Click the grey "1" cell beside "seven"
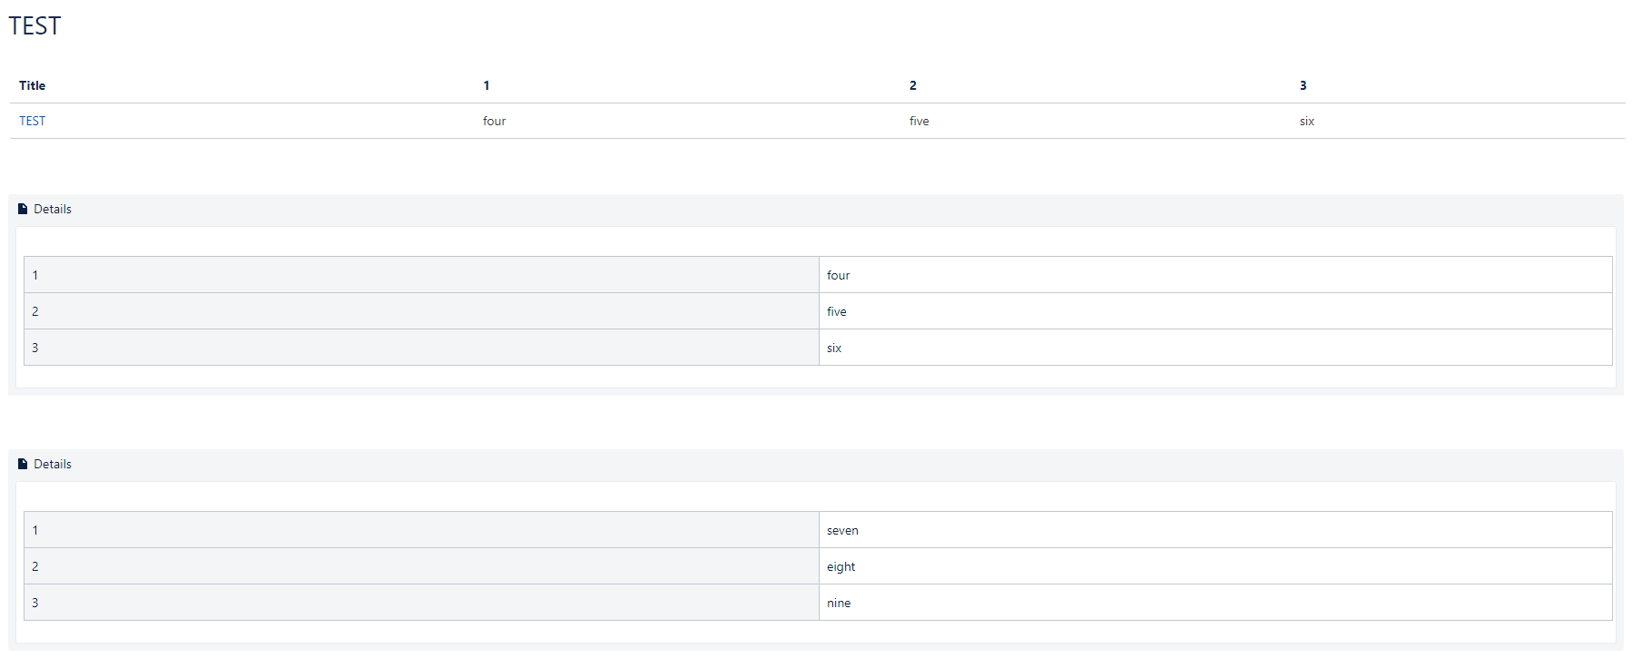Viewport: 1632px width, 658px height. pyautogui.click(x=421, y=530)
